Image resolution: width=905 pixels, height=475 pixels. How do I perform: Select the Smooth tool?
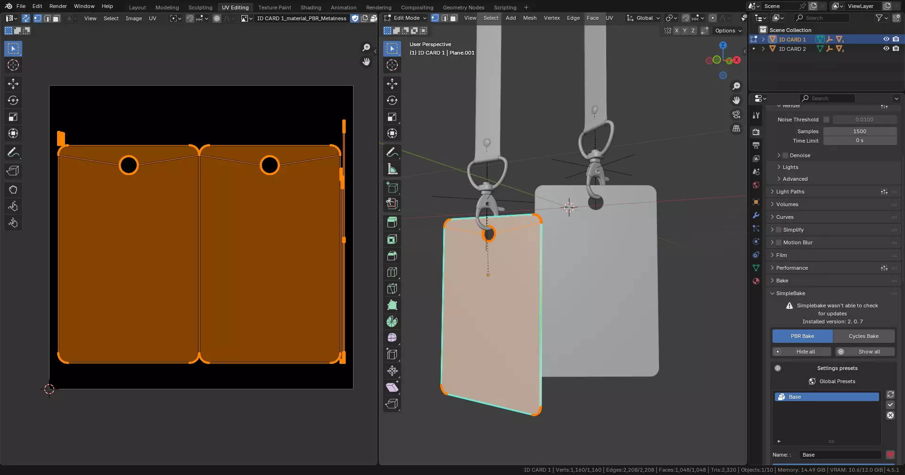(392, 338)
